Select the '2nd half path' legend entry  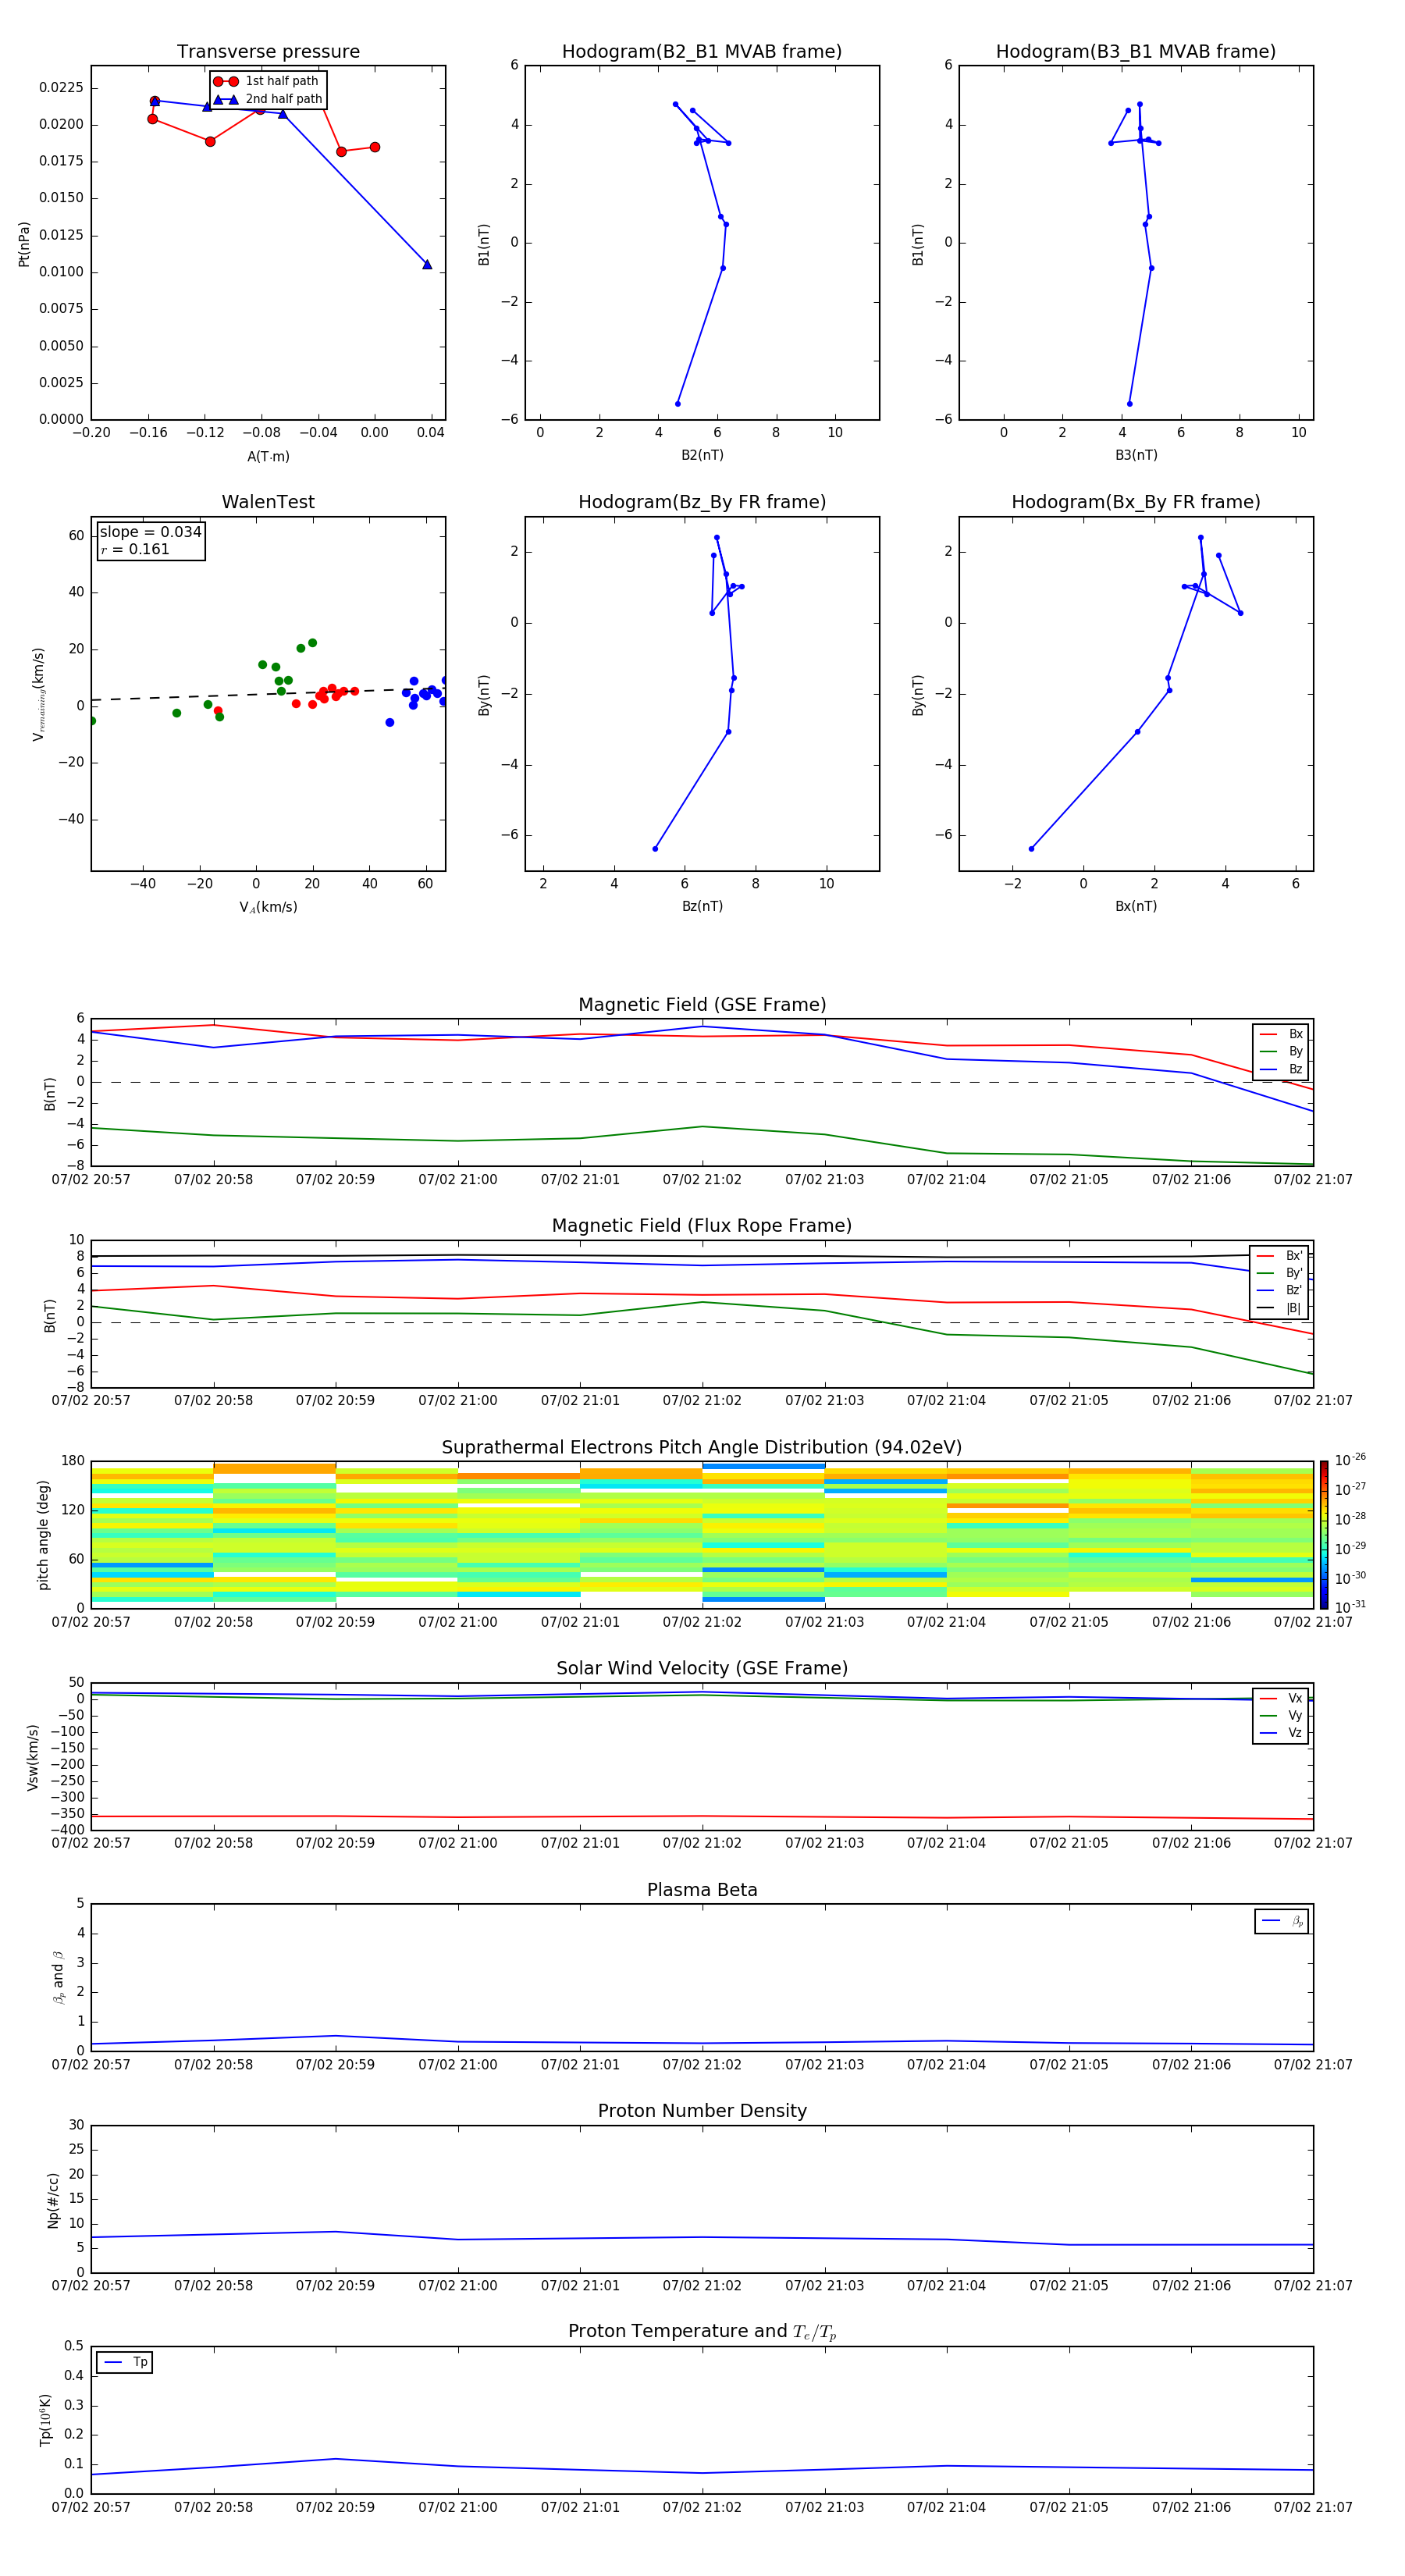pos(269,99)
